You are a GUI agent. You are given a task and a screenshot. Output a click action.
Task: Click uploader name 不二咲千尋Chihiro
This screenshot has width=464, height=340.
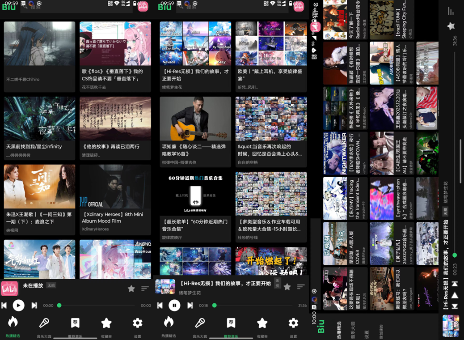click(23, 80)
